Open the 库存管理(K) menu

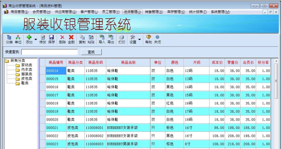pos(176,12)
